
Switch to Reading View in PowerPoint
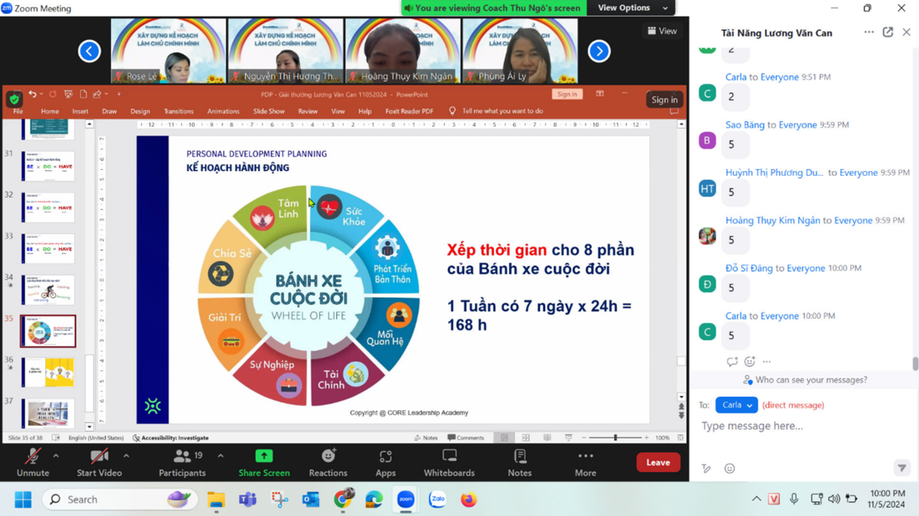(547, 438)
